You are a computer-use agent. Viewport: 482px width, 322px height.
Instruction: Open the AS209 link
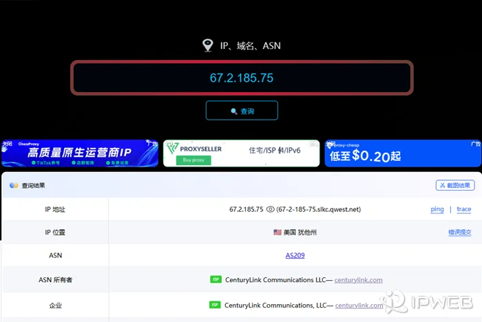click(x=295, y=255)
